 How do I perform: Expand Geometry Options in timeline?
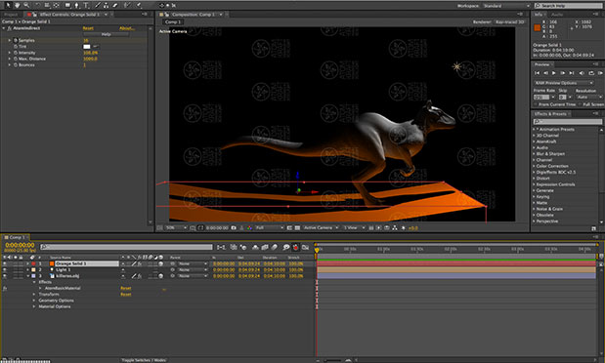34,301
